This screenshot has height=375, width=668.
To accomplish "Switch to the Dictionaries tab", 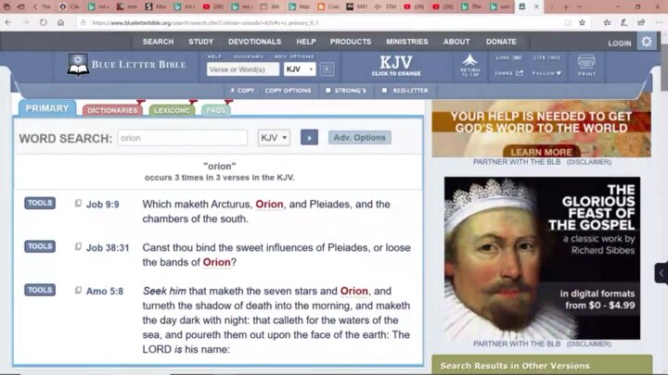I will click(x=112, y=110).
